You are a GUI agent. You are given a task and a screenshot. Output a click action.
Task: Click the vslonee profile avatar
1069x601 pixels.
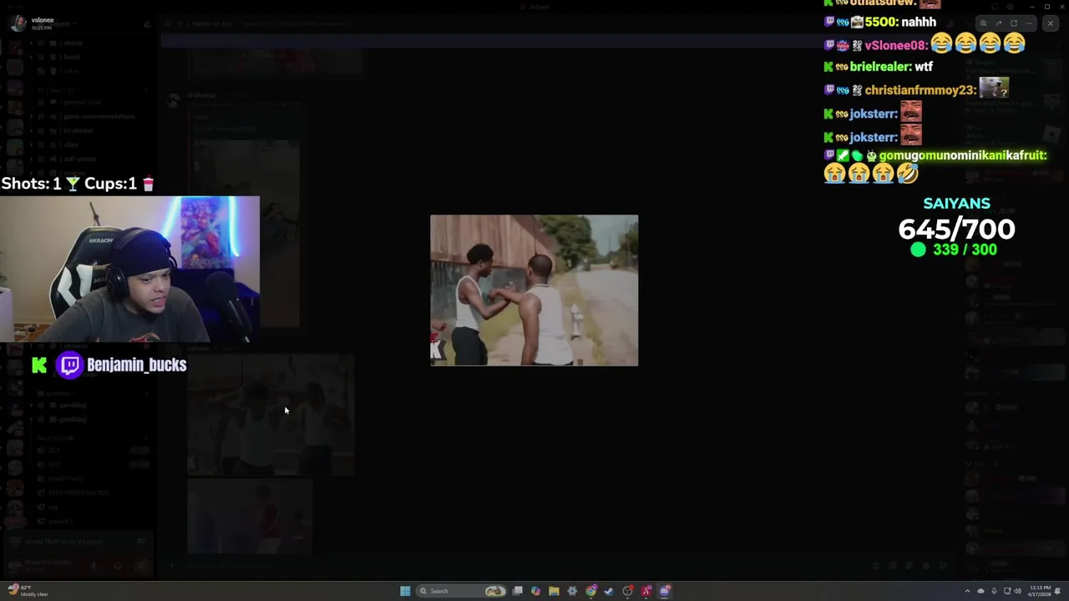pyautogui.click(x=18, y=23)
